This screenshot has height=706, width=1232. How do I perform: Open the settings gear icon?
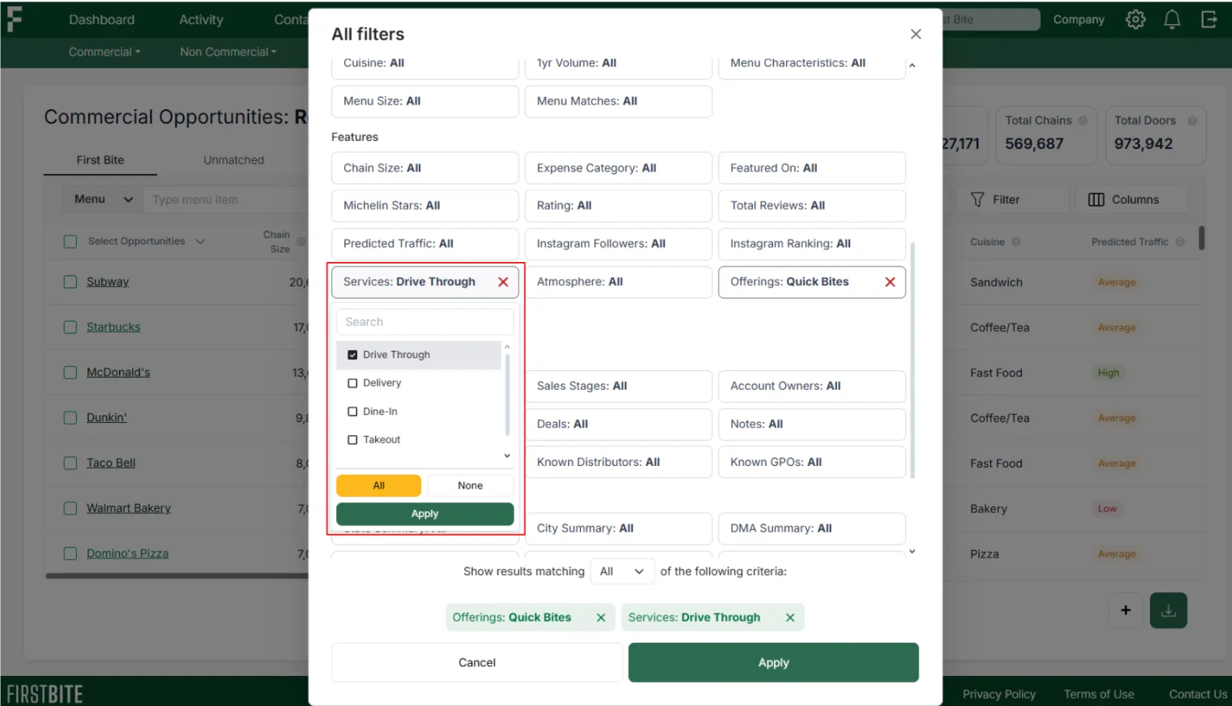1136,20
